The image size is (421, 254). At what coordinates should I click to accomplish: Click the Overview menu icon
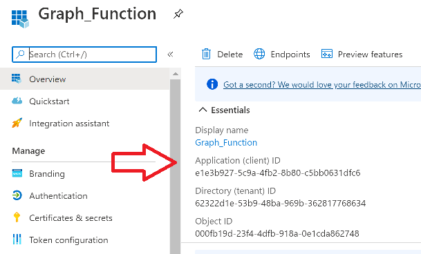coord(17,79)
